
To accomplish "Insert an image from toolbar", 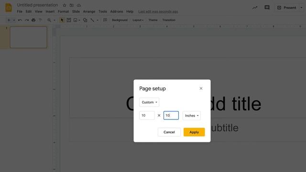I will tap(76, 20).
